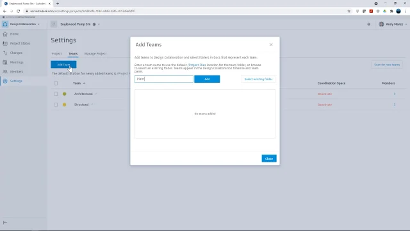The image size is (410, 231).
Task: Click Deactivate for Architectural team
Action: pos(325,94)
